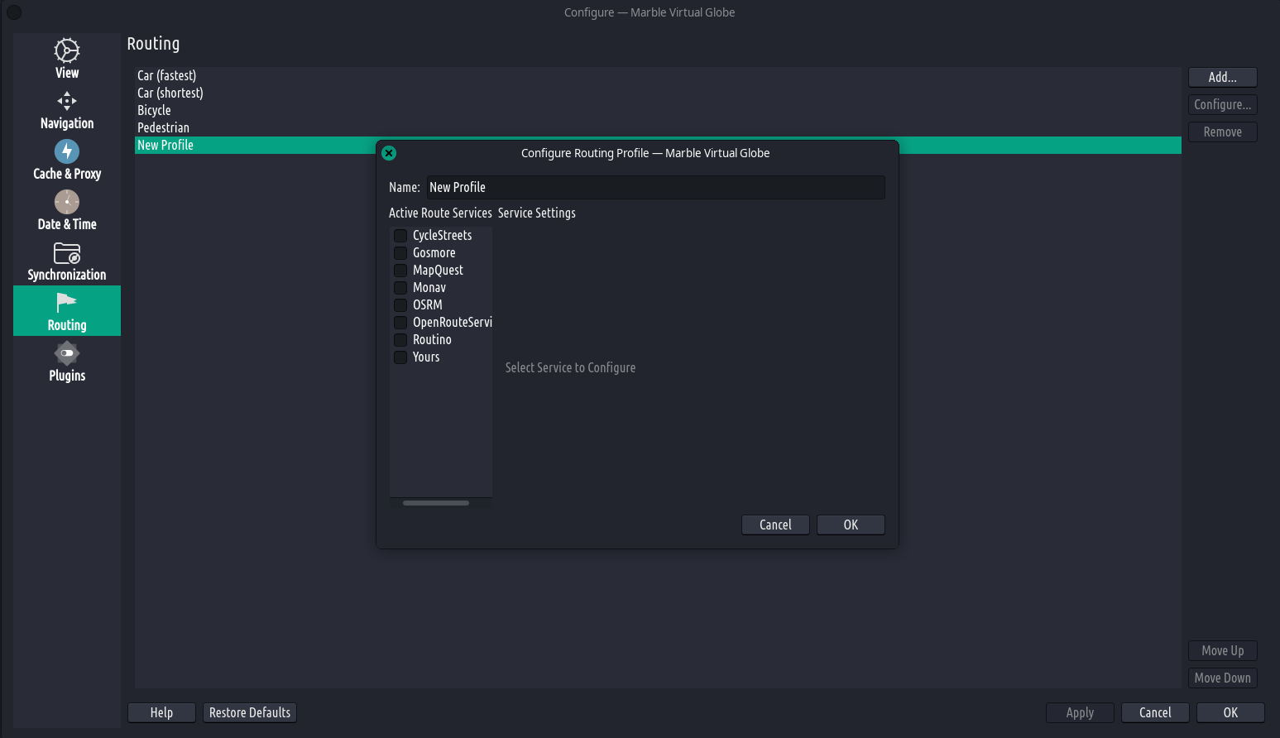Screen dimensions: 1280x738
Task: Choose Car (fastest) profile in list
Action: [166, 75]
